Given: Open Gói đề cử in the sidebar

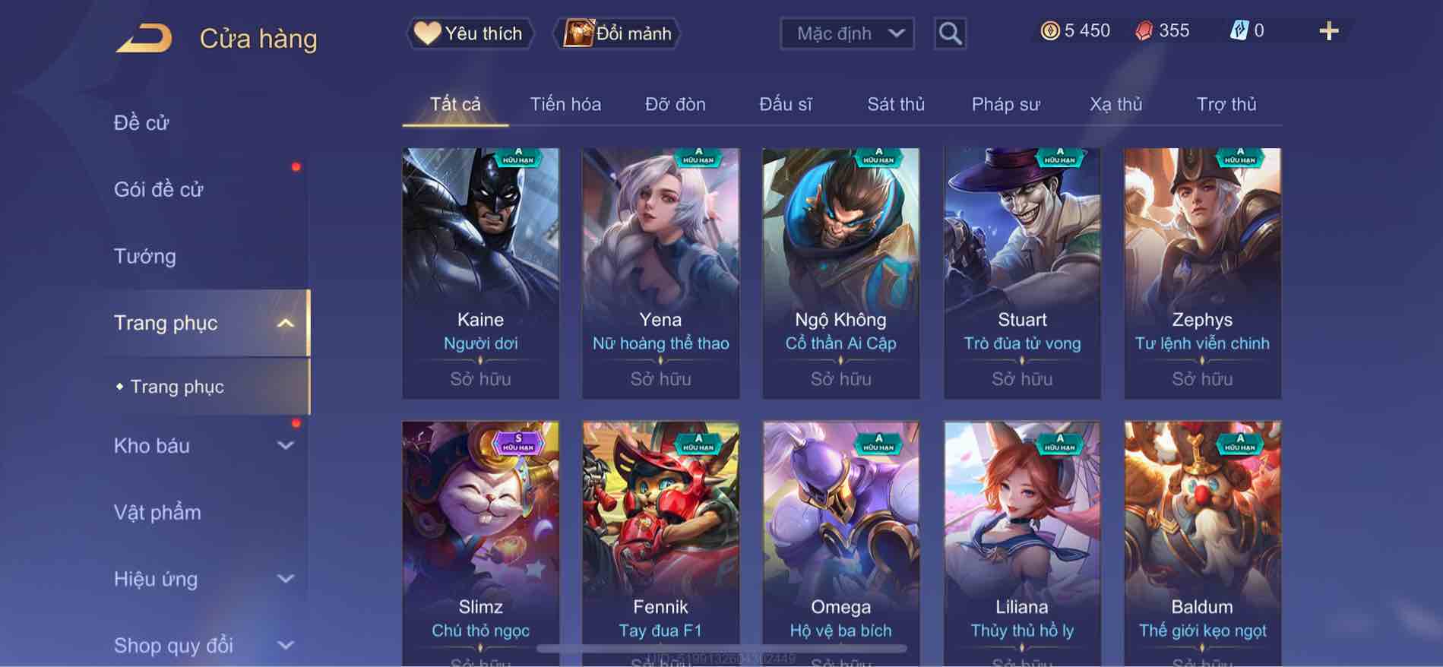Looking at the screenshot, I should (159, 189).
